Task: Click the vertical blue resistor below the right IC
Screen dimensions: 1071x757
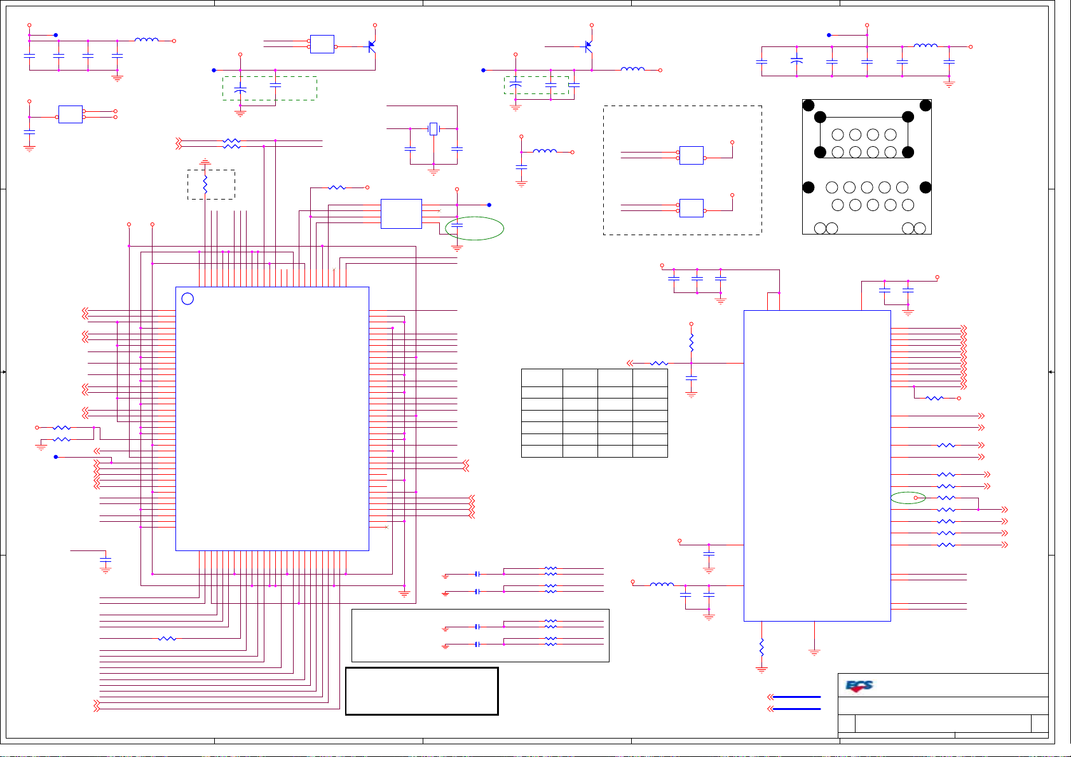Action: [x=761, y=648]
